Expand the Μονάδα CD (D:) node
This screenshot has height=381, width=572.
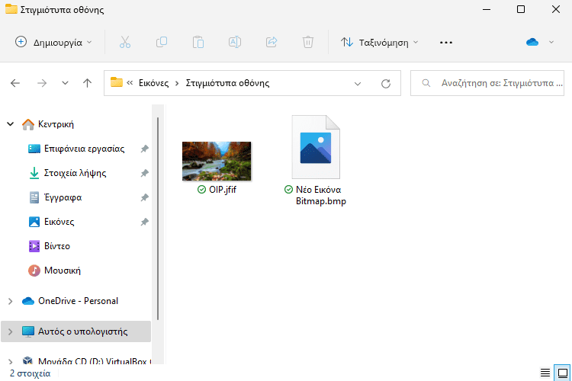click(10, 361)
